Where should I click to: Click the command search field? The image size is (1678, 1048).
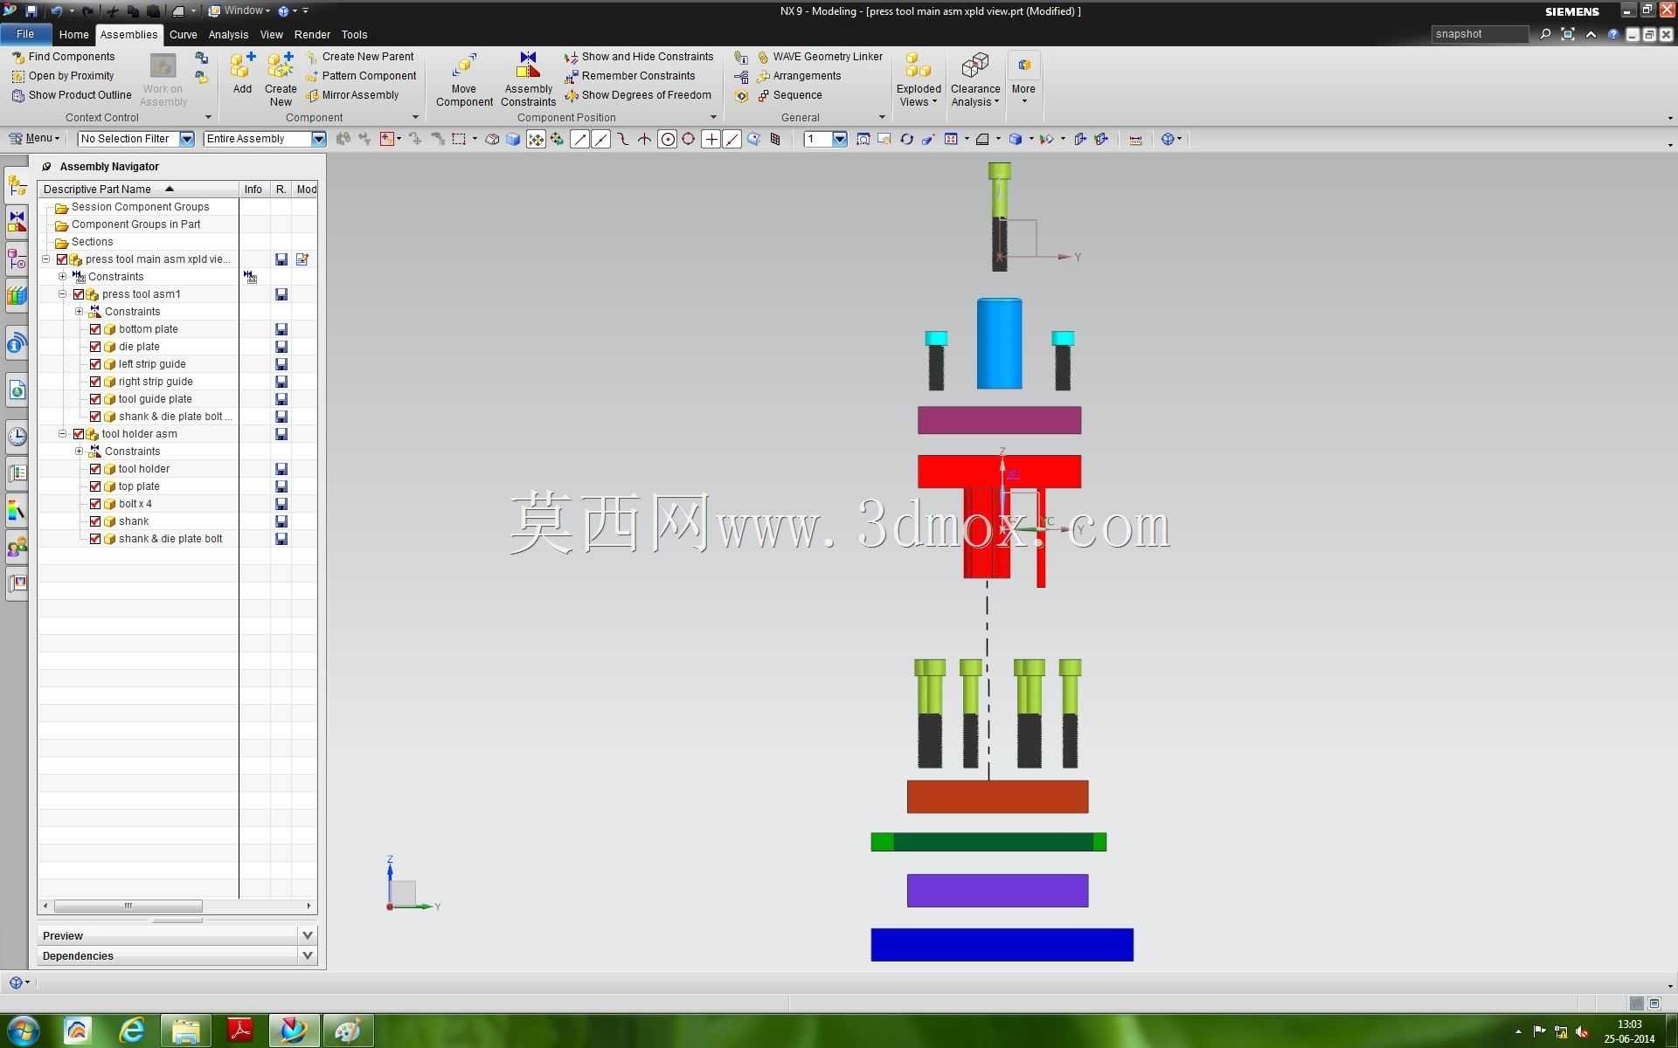(1479, 34)
